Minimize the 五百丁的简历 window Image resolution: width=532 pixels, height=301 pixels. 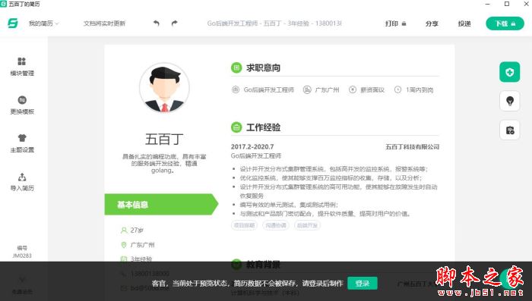[x=488, y=4]
